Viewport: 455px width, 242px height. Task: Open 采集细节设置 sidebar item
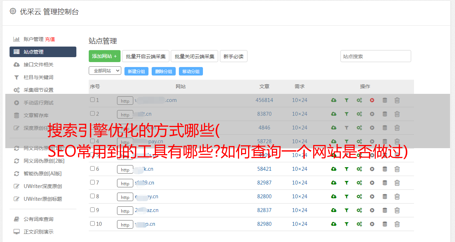(38, 90)
